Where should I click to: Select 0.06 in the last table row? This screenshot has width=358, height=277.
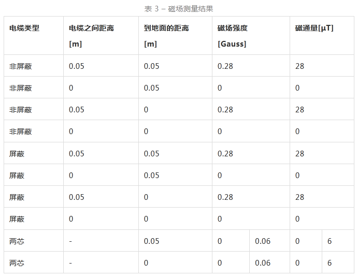point(263,263)
